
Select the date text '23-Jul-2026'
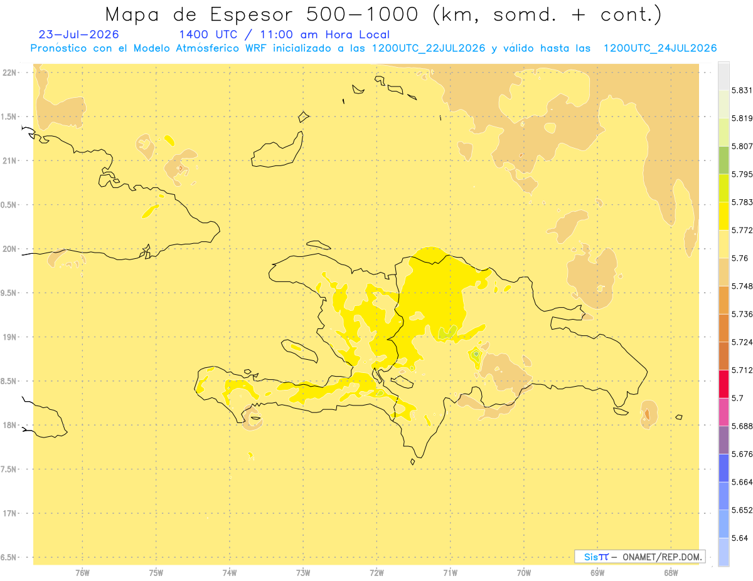pos(78,34)
